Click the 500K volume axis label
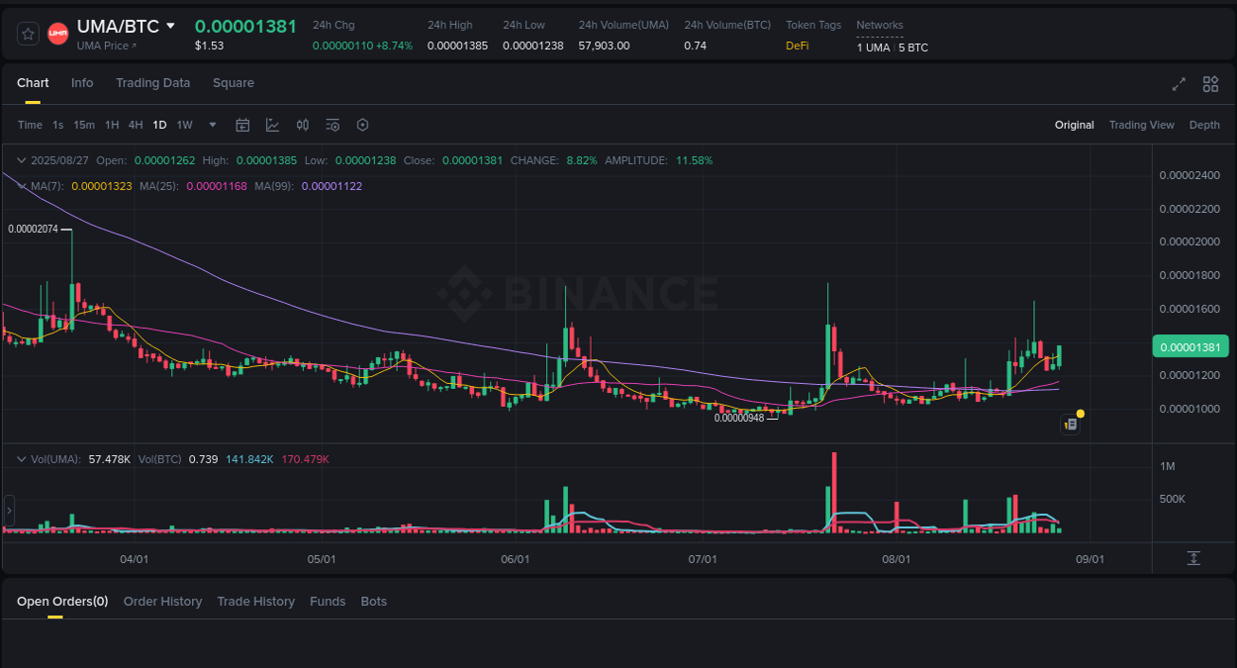Image resolution: width=1237 pixels, height=668 pixels. point(1173,499)
